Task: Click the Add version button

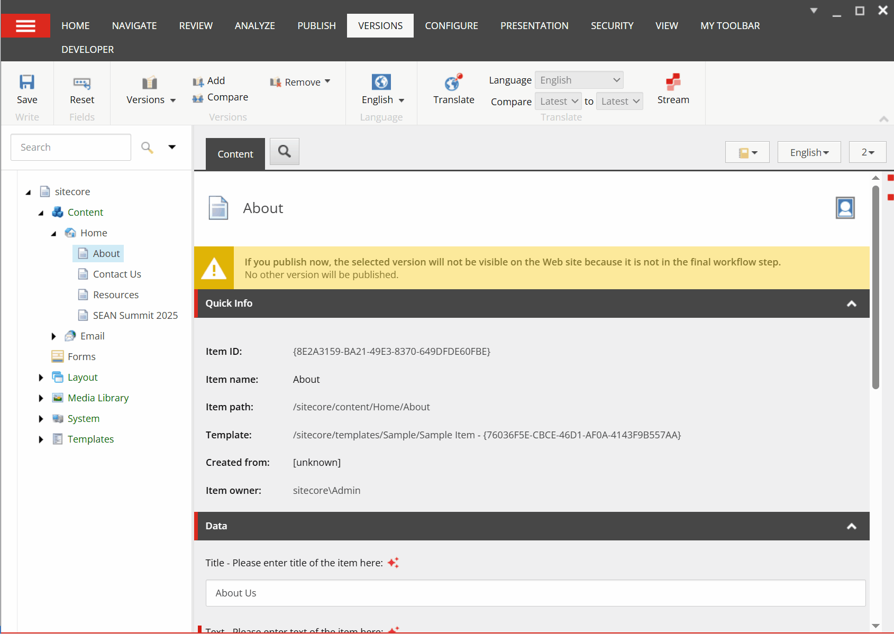Action: tap(209, 81)
